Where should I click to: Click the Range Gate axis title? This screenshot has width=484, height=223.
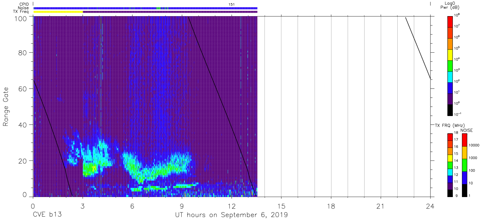[6, 107]
